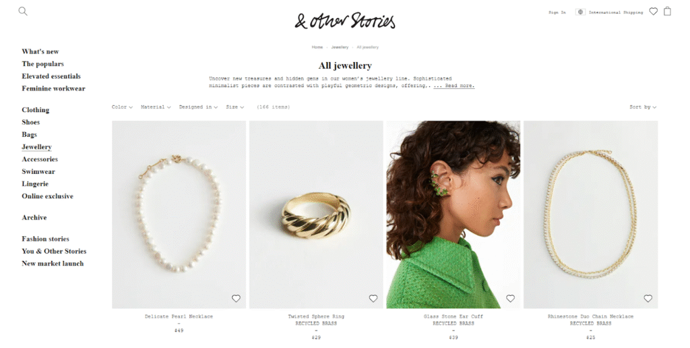The height and width of the screenshot is (348, 690).
Task: Open the shopping bag icon
Action: coord(667,11)
